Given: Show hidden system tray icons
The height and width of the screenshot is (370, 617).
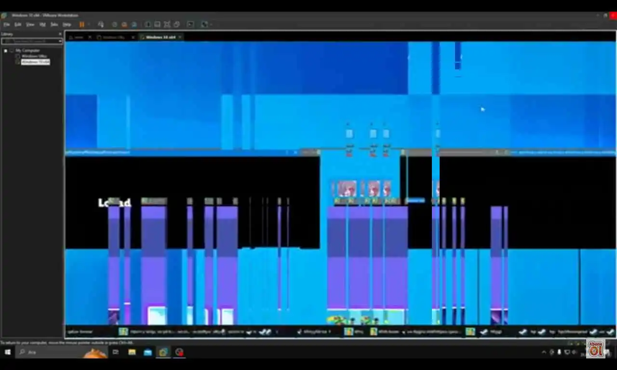Looking at the screenshot, I should click(544, 352).
